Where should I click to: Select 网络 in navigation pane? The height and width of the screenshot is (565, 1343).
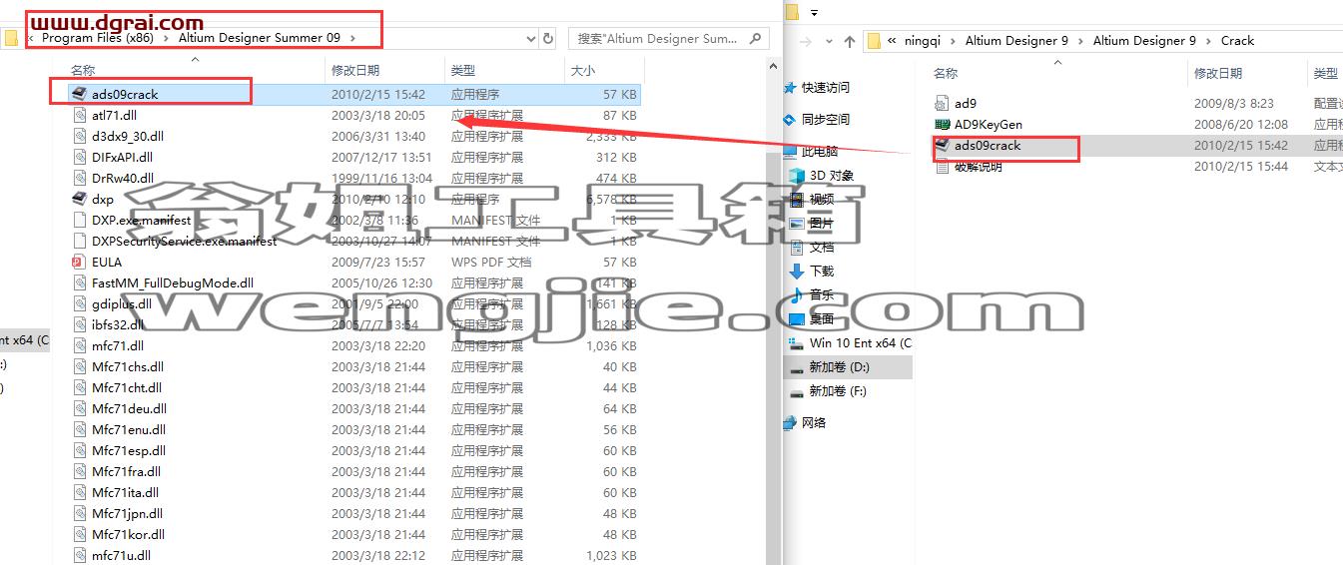coord(814,423)
